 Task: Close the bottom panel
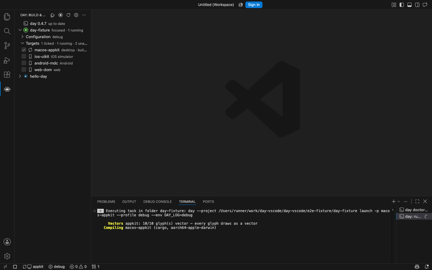[x=425, y=202]
